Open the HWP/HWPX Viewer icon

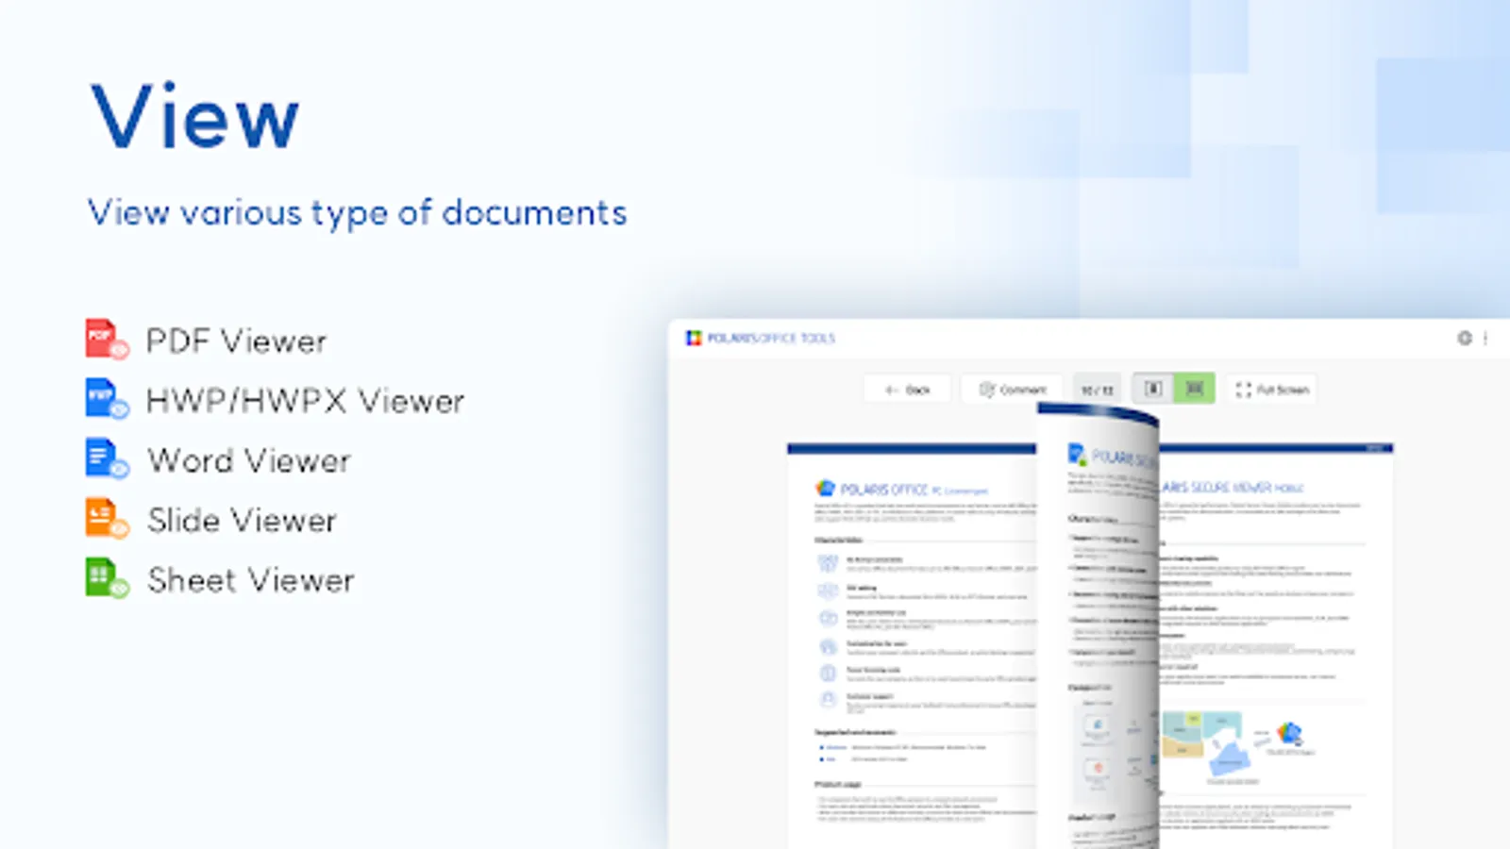(104, 398)
